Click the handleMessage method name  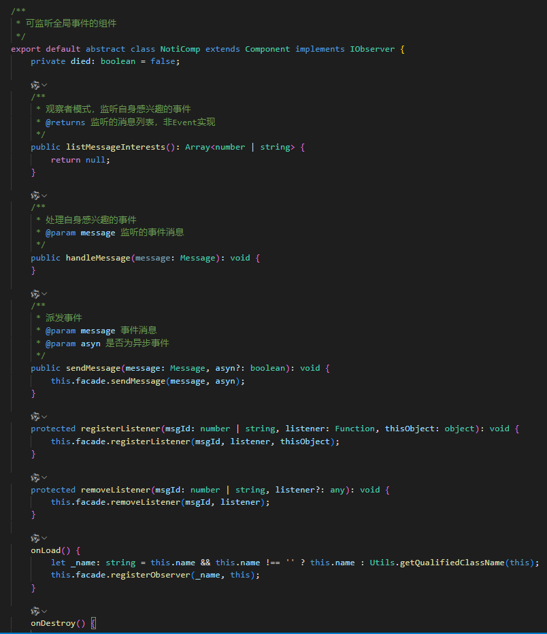coord(98,258)
